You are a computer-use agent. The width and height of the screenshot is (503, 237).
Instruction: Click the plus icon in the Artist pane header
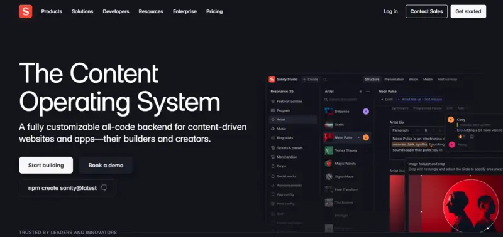click(360, 91)
